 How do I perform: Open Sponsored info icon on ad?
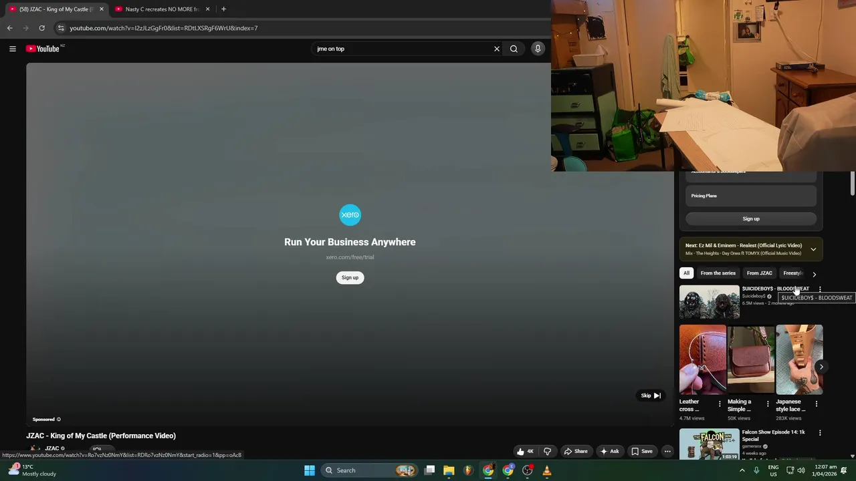58,420
